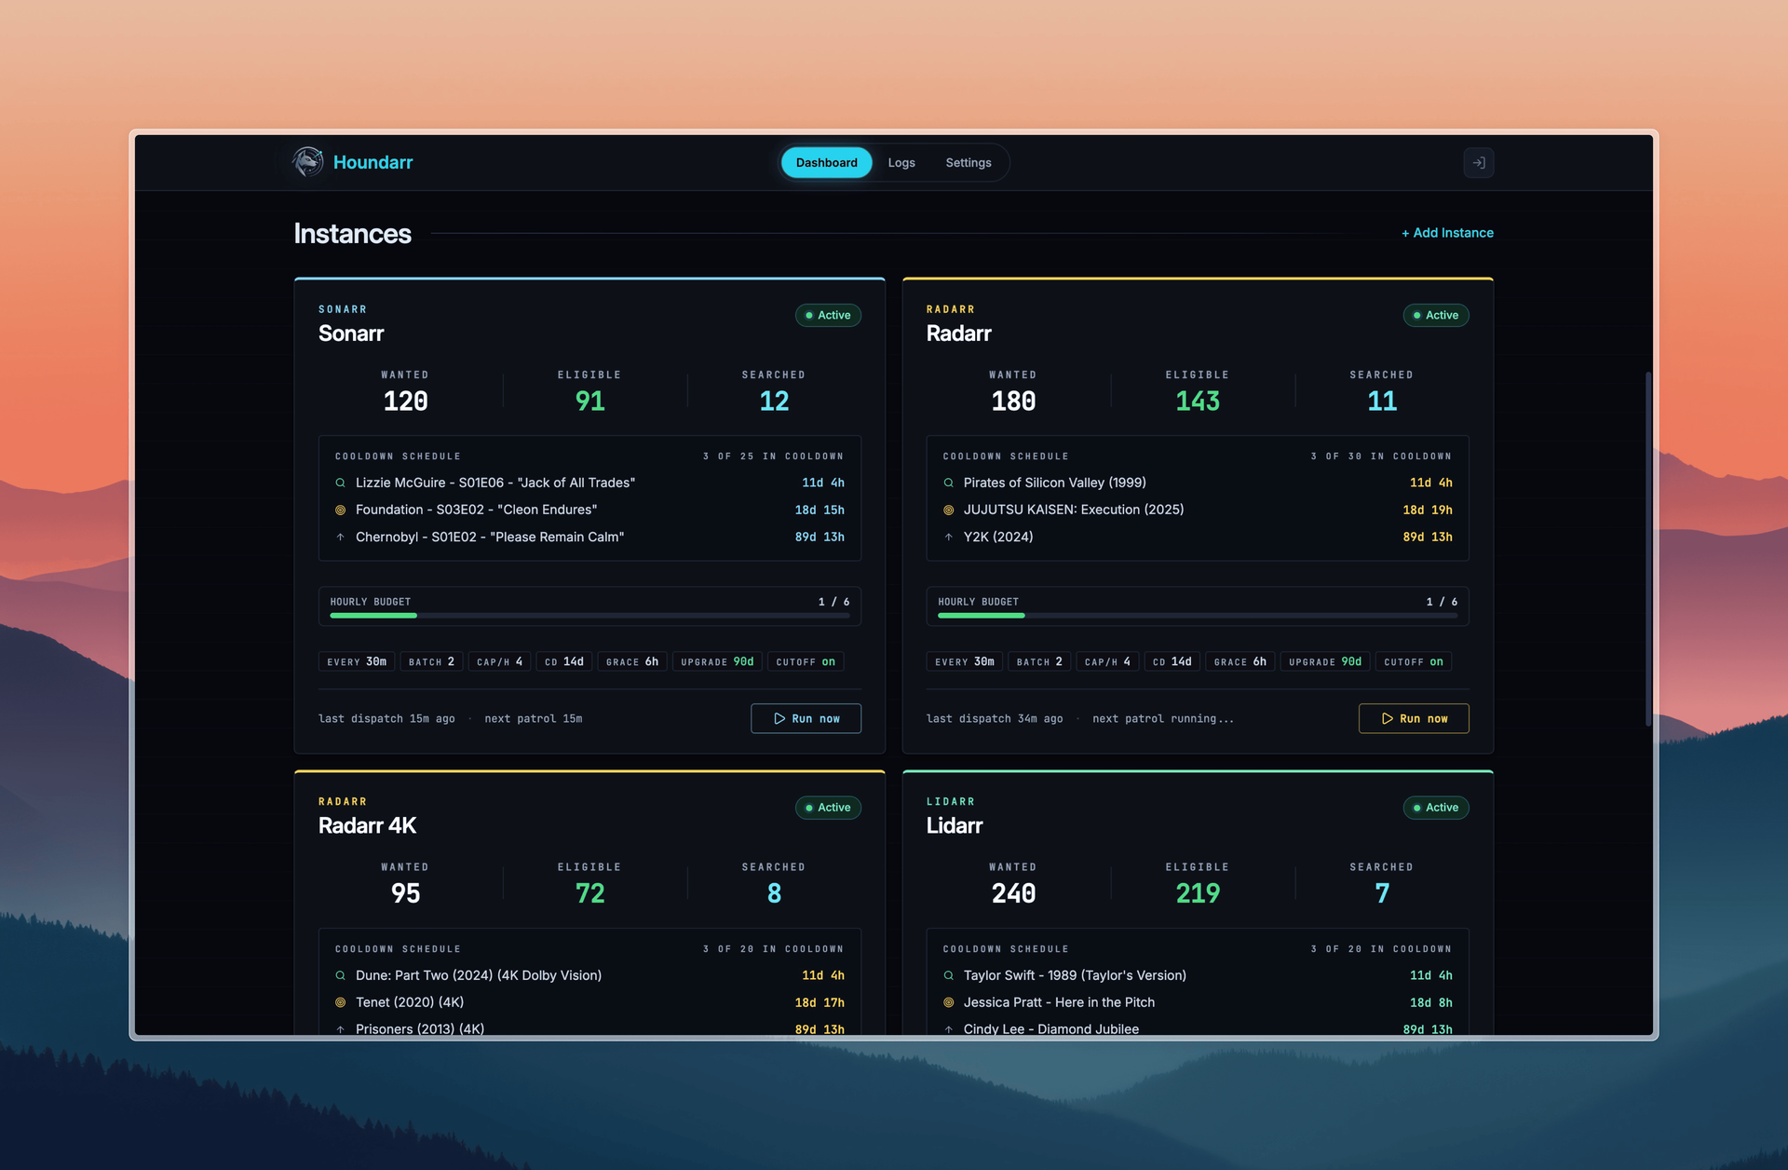
Task: Open the Settings tab
Action: [968, 162]
